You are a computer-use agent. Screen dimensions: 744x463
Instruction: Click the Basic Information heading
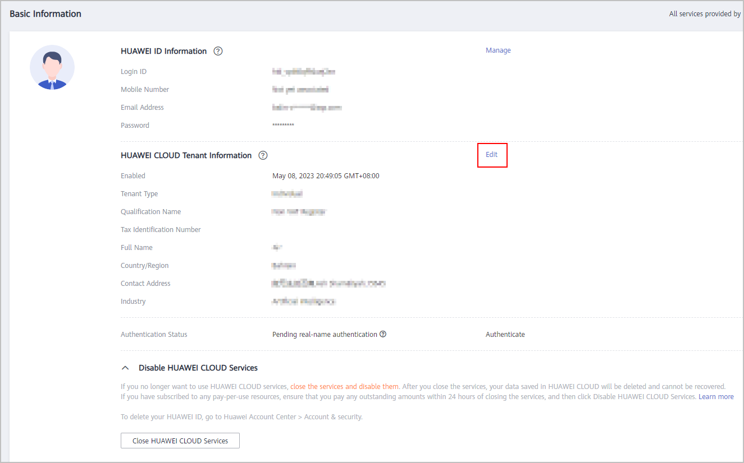[45, 14]
